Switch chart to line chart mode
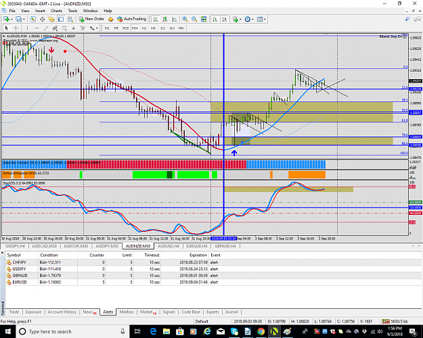Viewport: 423px width, 338px height. (x=174, y=19)
